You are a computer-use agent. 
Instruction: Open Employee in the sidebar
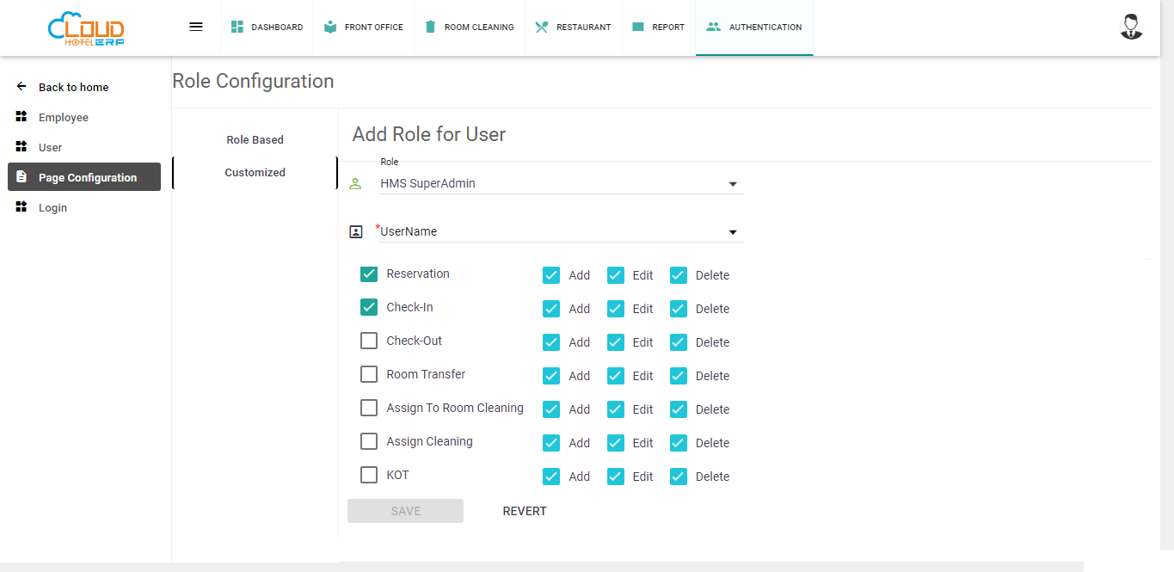(64, 118)
